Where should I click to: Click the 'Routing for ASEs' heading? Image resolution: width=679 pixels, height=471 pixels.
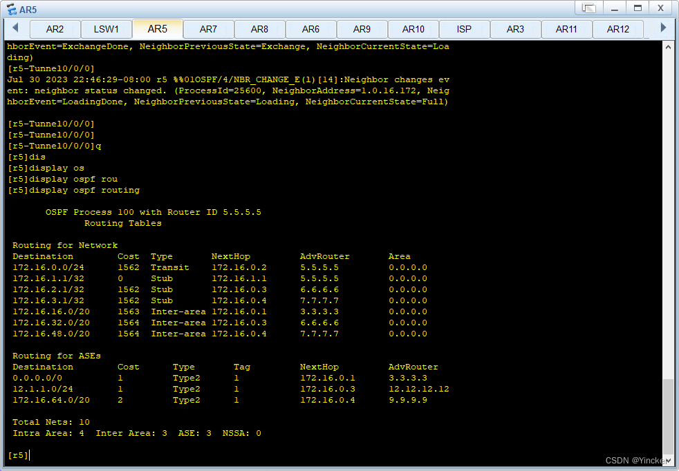[x=57, y=356]
